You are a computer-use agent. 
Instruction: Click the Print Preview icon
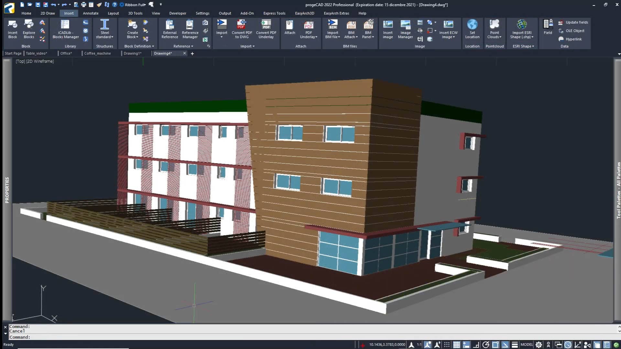click(x=76, y=5)
